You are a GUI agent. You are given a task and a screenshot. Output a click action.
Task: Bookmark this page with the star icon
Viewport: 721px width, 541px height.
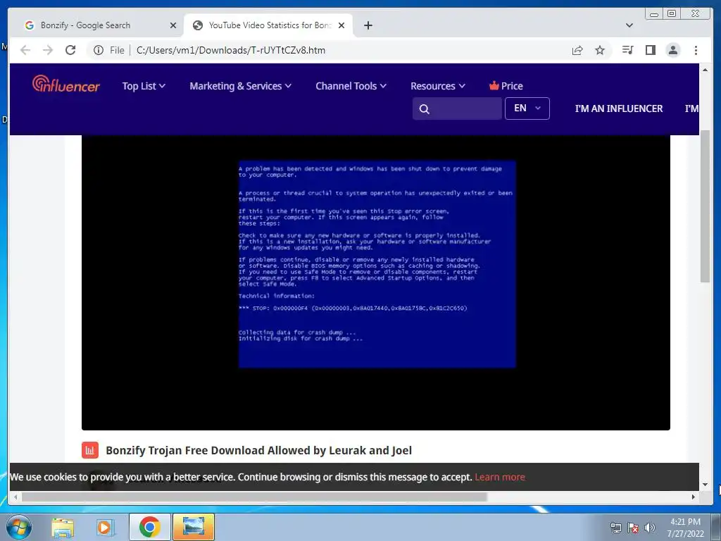coord(600,50)
